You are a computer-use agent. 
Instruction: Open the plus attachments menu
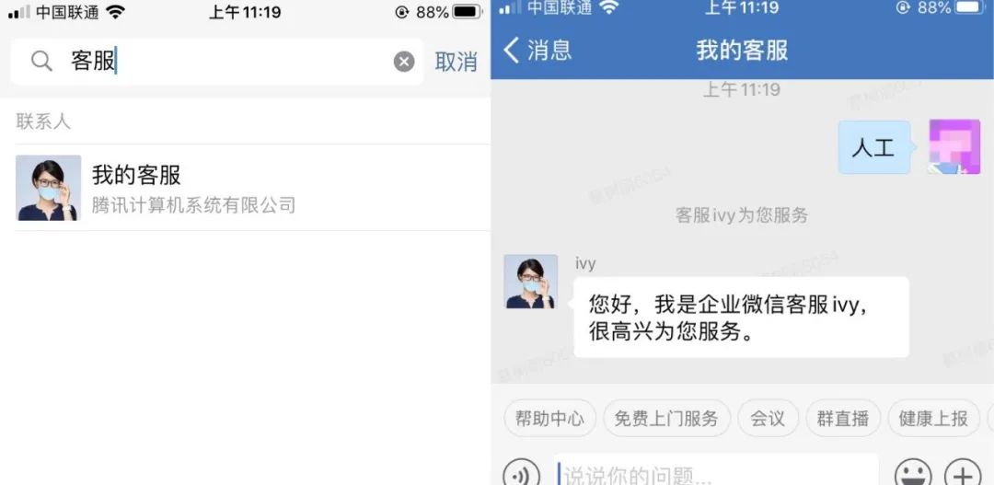(x=963, y=474)
